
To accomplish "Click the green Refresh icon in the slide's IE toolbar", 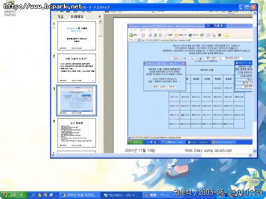I will click(155, 35).
